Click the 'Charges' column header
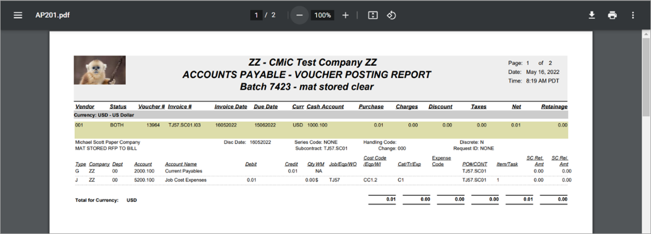The width and height of the screenshot is (651, 234). tap(407, 107)
